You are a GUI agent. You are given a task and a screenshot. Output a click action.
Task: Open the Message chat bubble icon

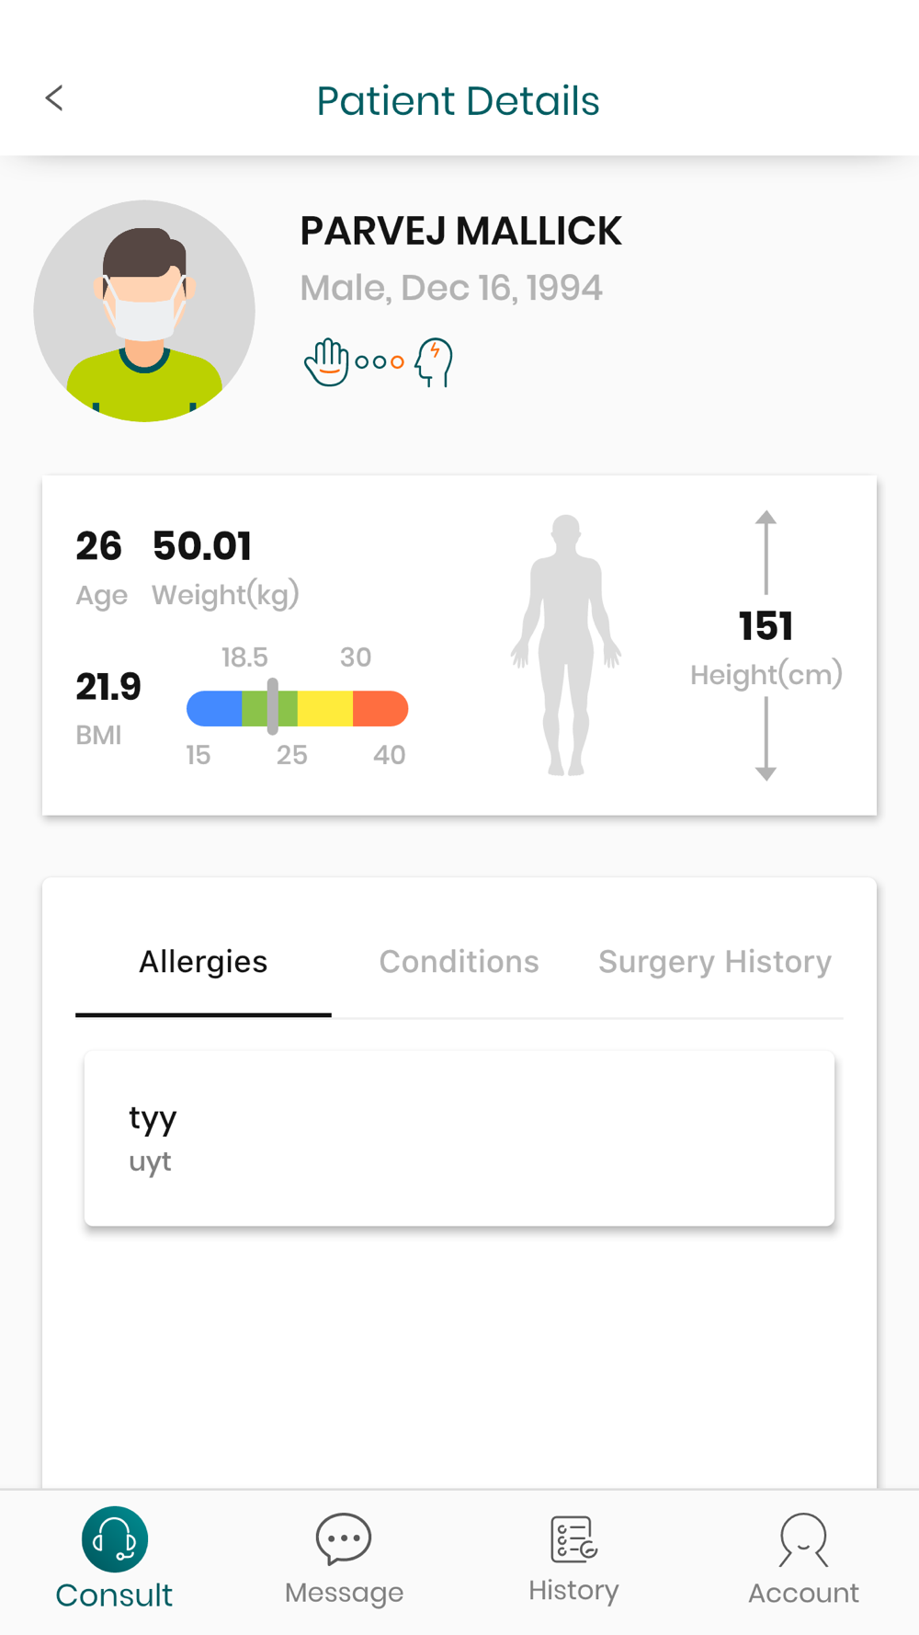[x=344, y=1538]
